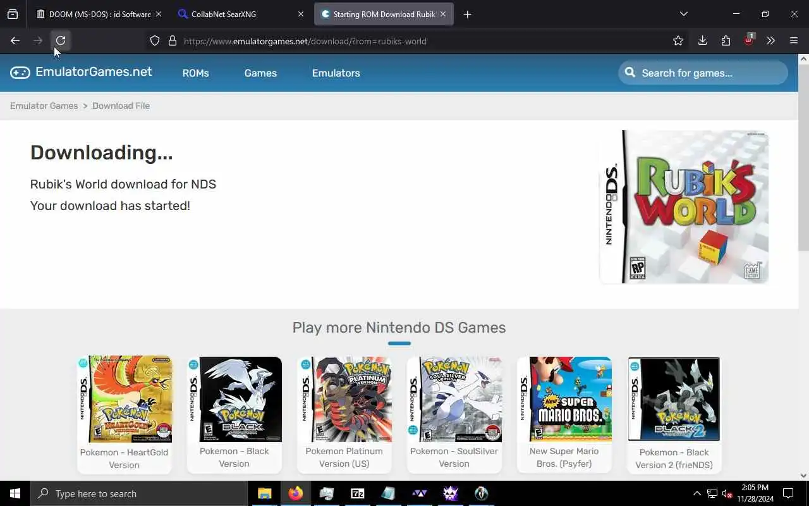The width and height of the screenshot is (809, 506).
Task: Open New Super Mario Bros. cover thumbnail
Action: 564,399
